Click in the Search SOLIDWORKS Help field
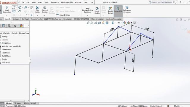 pyautogui.click(x=162, y=2)
